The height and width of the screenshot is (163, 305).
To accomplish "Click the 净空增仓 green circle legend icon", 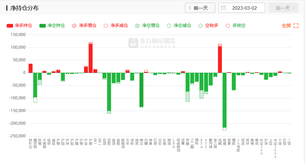I will (137, 26).
